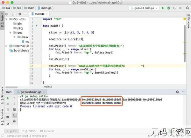Screen dimensions: 191x138
Task: Click the editor vertical scrollbar
Action: coord(185,44)
